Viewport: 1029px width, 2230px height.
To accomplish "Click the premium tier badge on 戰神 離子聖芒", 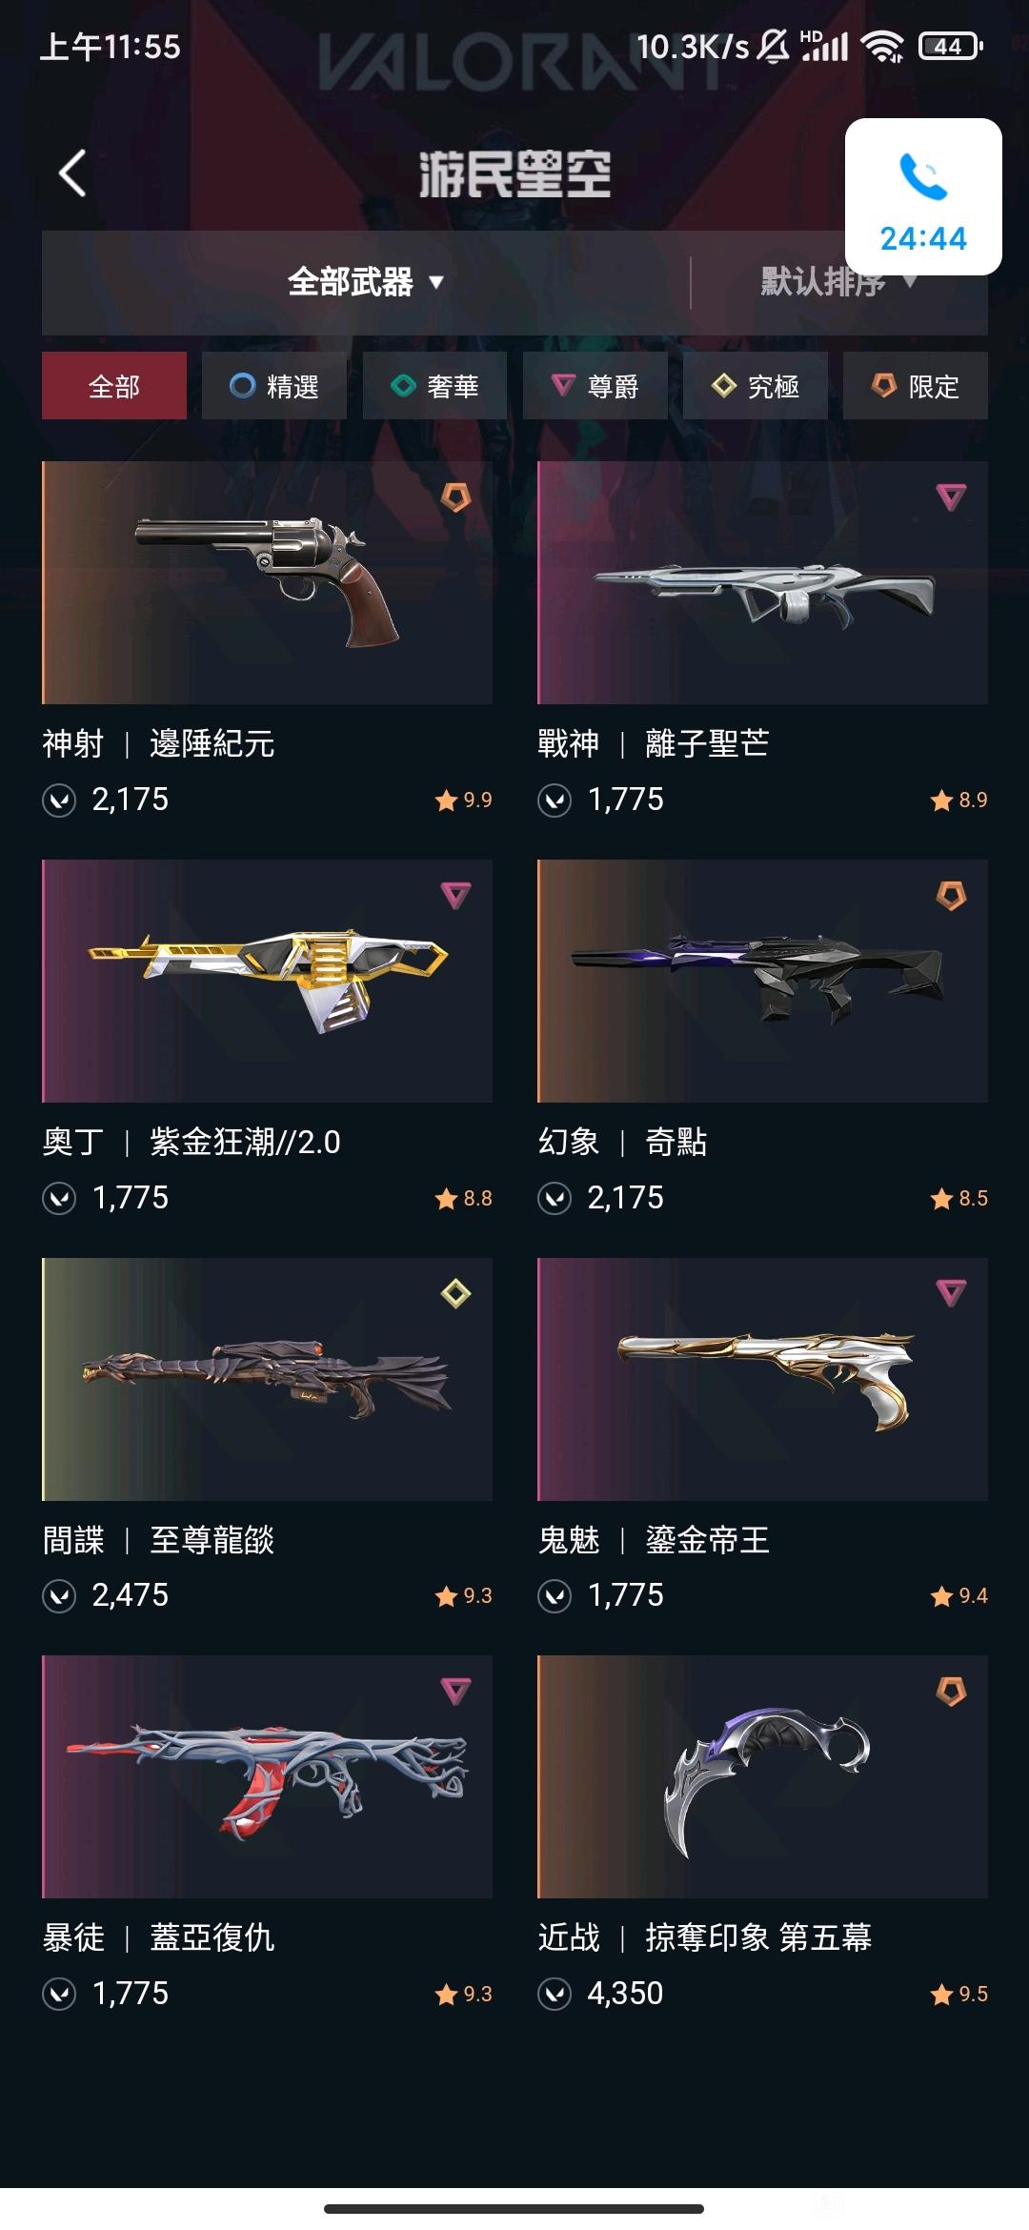I will [x=951, y=497].
